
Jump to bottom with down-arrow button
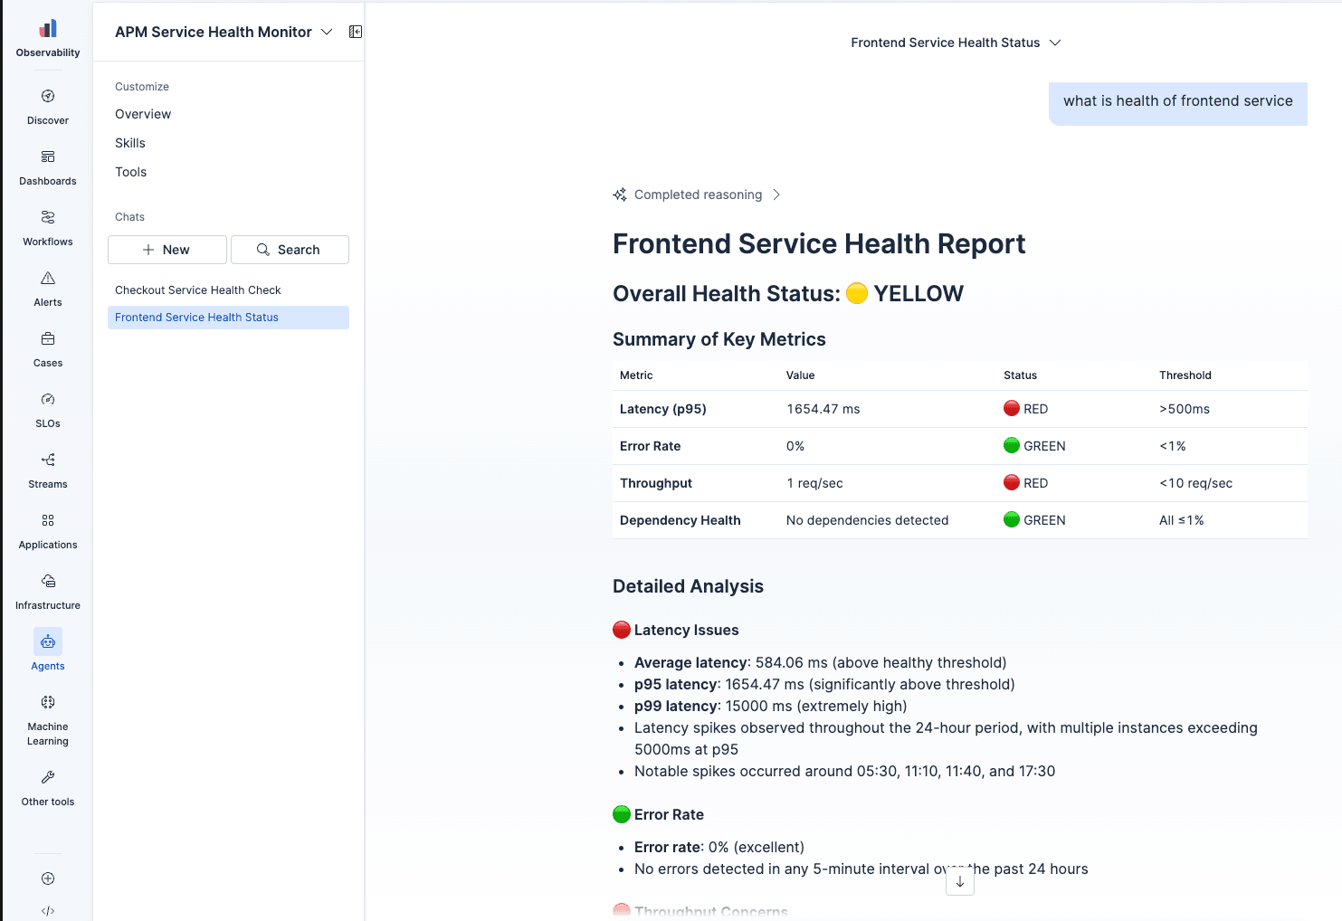tap(960, 881)
